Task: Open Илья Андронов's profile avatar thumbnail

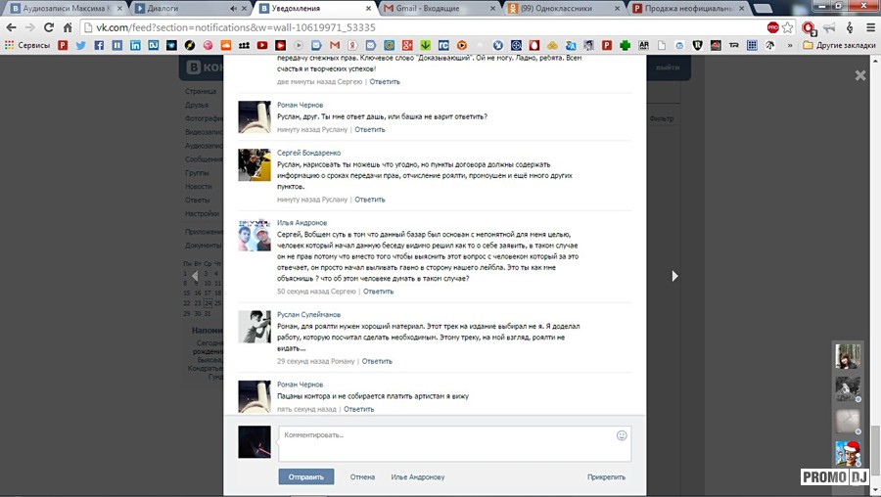Action: (x=255, y=235)
